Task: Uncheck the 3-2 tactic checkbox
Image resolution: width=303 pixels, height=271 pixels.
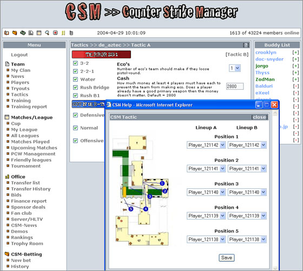Action: point(75,63)
